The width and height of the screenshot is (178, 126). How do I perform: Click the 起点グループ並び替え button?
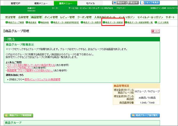145,115
